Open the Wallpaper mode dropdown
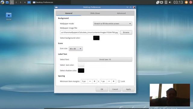 point(112,24)
